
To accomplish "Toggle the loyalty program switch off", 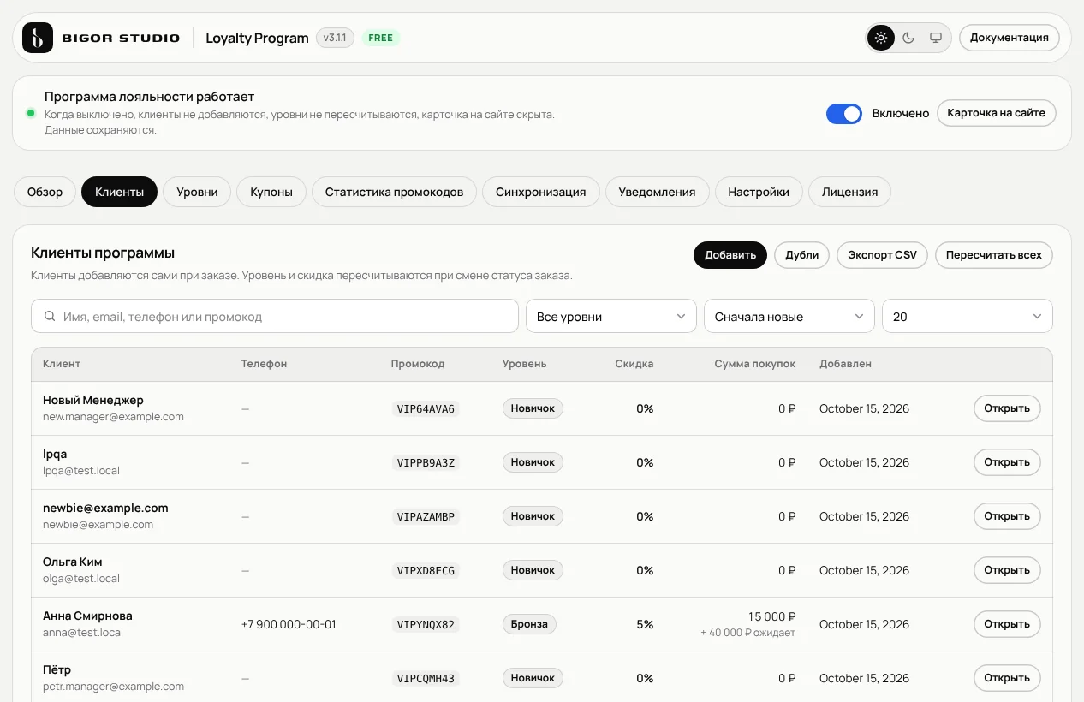I will (x=844, y=113).
